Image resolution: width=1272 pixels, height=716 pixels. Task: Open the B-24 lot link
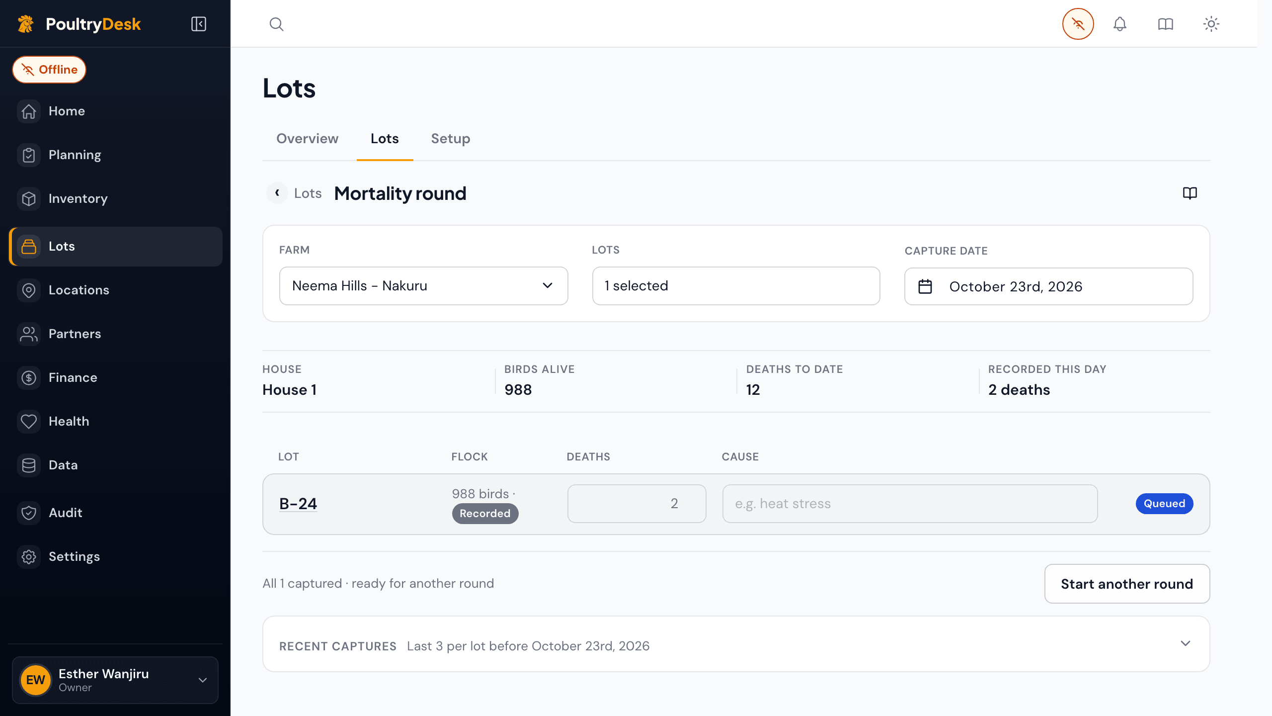coord(298,504)
